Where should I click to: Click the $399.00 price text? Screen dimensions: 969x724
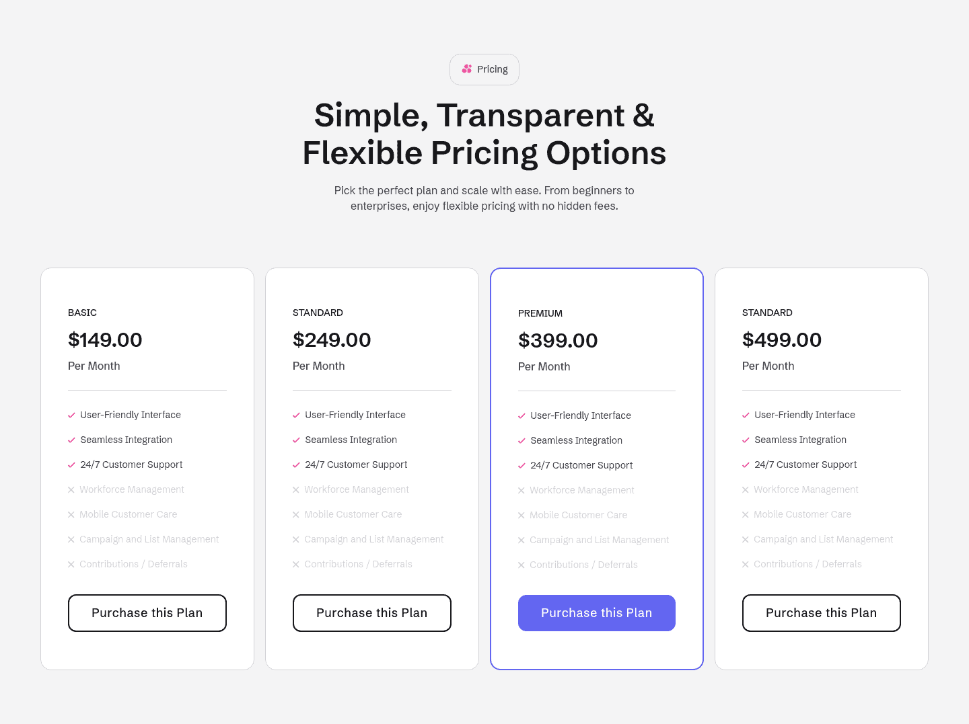[558, 340]
